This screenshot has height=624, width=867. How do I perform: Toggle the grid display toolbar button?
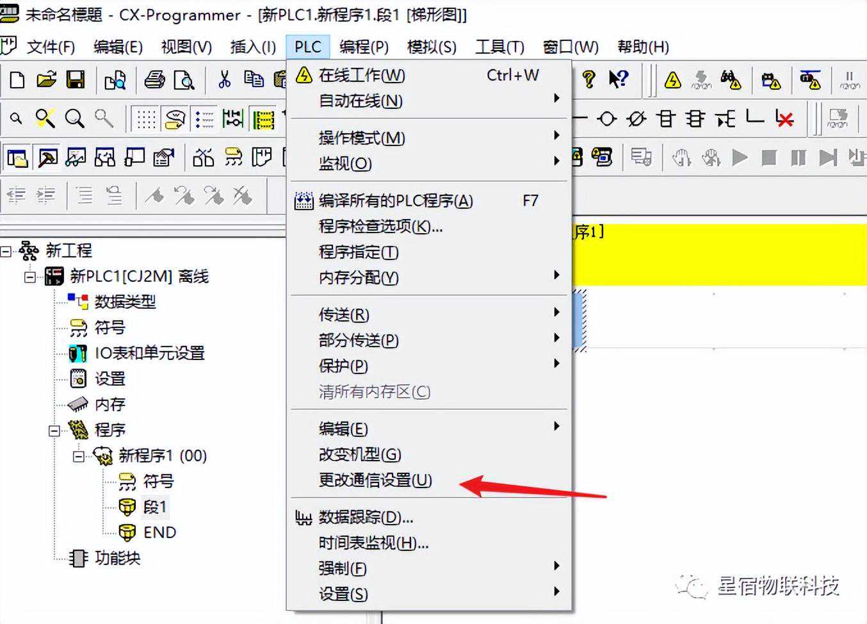pos(146,119)
